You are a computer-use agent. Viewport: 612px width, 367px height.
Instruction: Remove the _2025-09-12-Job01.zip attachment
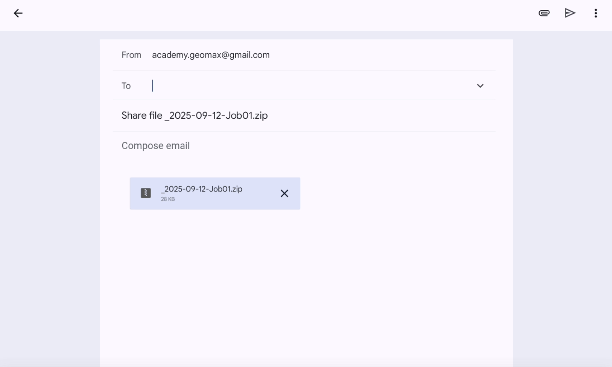coord(284,193)
